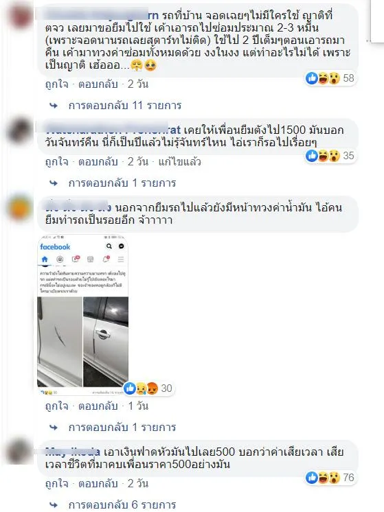Open the profile name ending in 'rat'
Viewport: 384px width, 512px height.
coord(113,130)
